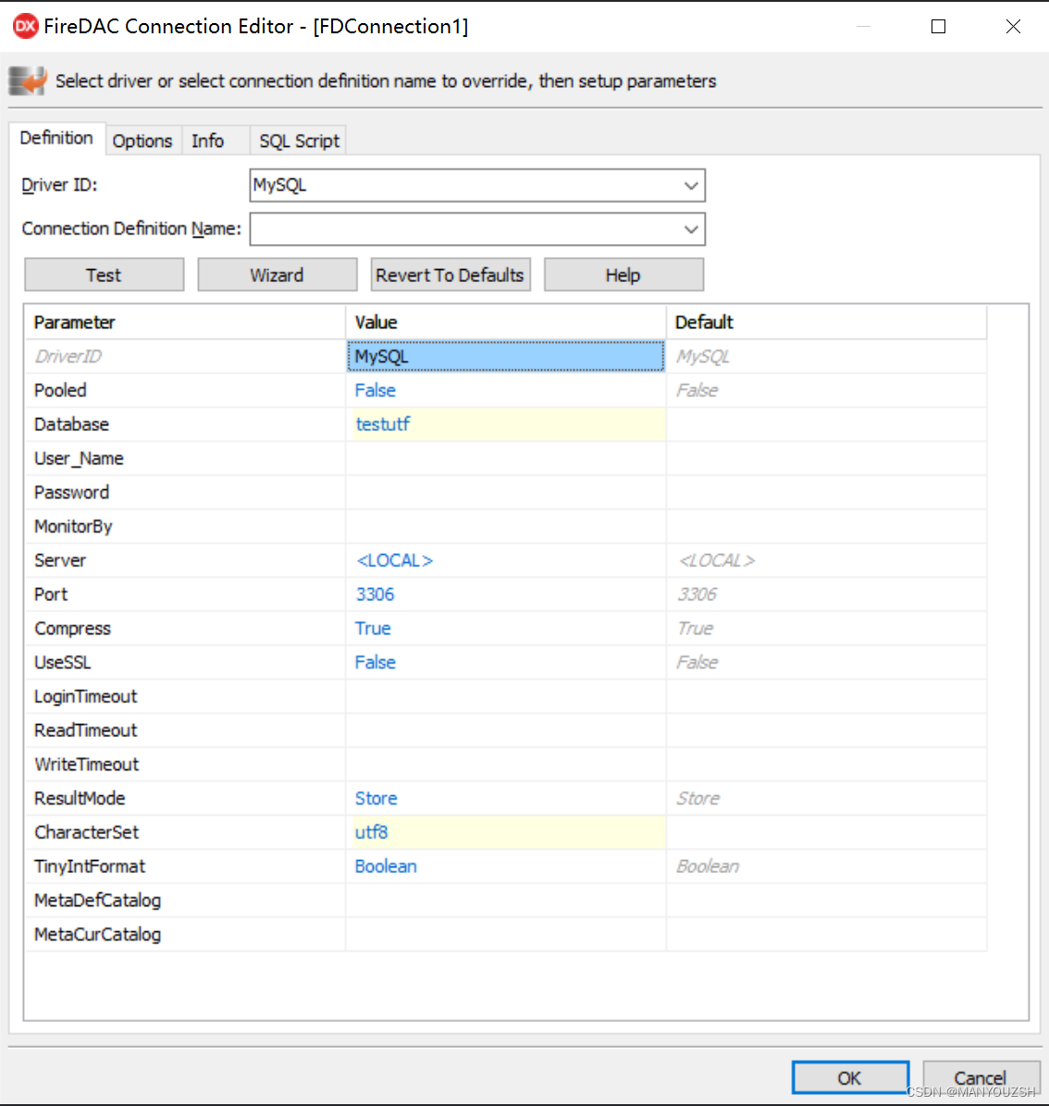Confirm with the OK button
This screenshot has height=1106, width=1049.
[850, 1077]
